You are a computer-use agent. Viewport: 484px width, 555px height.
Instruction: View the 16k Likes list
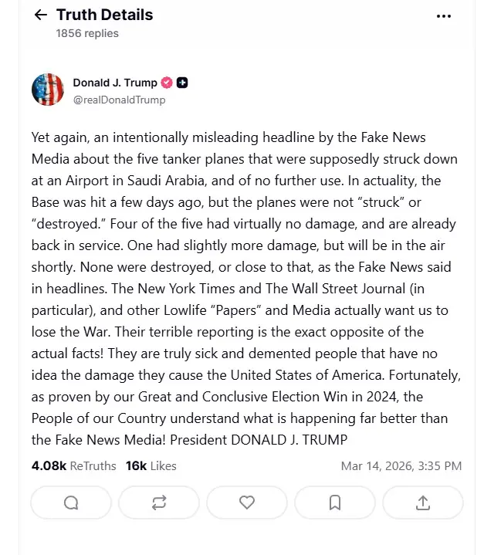click(x=151, y=465)
